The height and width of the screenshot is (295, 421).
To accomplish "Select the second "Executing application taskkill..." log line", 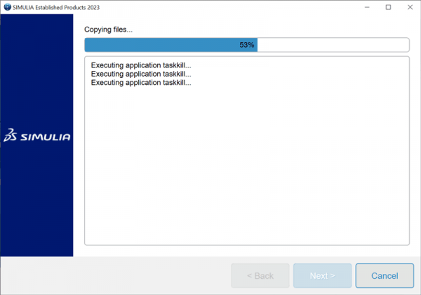I will point(141,74).
